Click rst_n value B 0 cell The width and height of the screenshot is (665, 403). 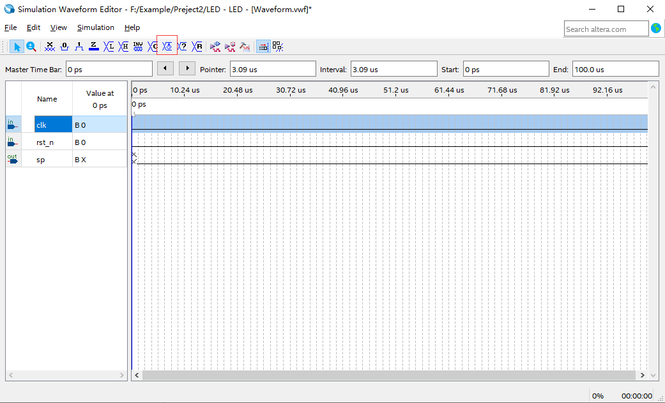[100, 142]
